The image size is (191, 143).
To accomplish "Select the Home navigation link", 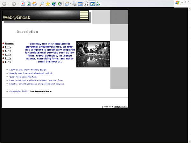I will [9, 44].
